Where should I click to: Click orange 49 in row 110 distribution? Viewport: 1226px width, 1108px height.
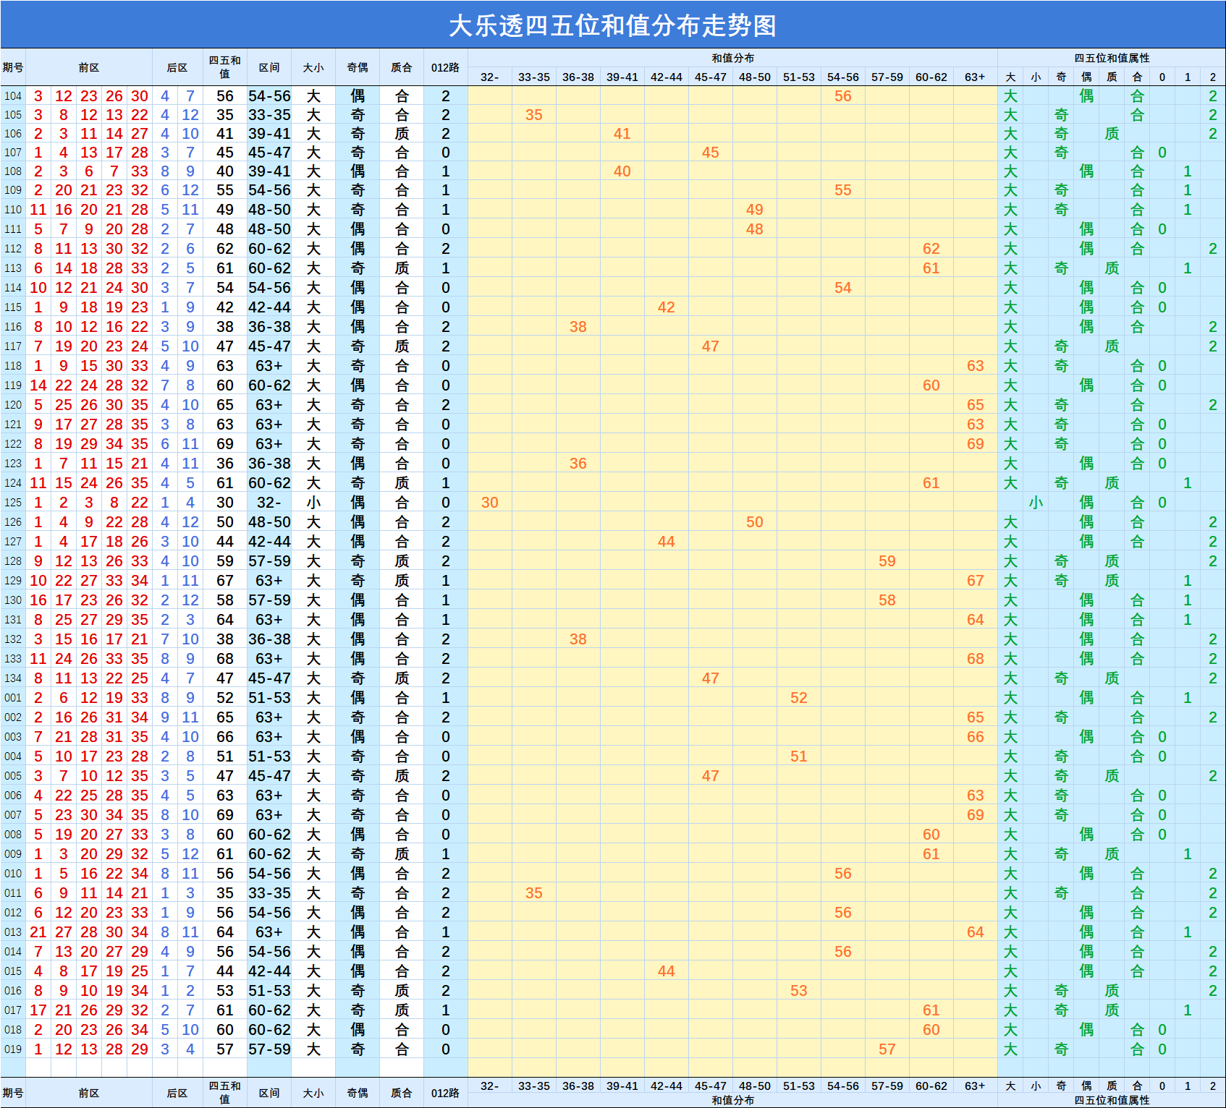pos(755,209)
